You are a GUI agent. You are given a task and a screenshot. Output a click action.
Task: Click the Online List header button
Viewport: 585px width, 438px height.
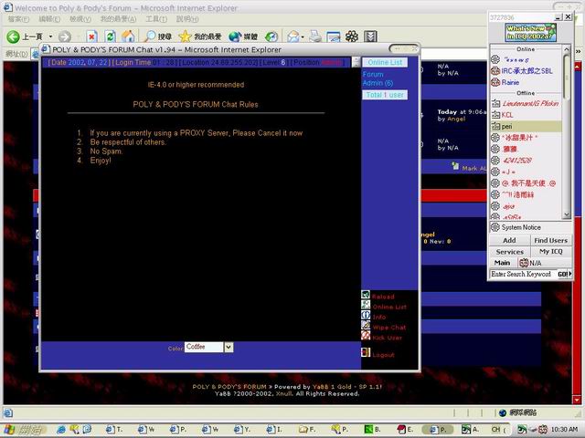[385, 63]
